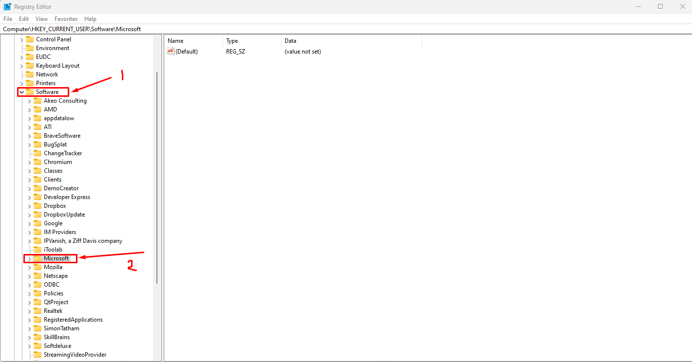Select the StreamingVideoProvider key label
692x362 pixels.
(x=75, y=355)
